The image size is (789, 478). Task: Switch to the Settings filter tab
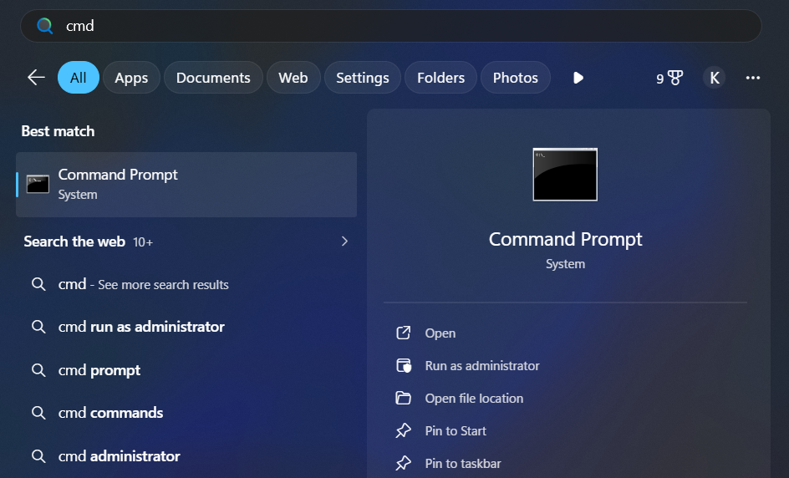[x=363, y=78]
